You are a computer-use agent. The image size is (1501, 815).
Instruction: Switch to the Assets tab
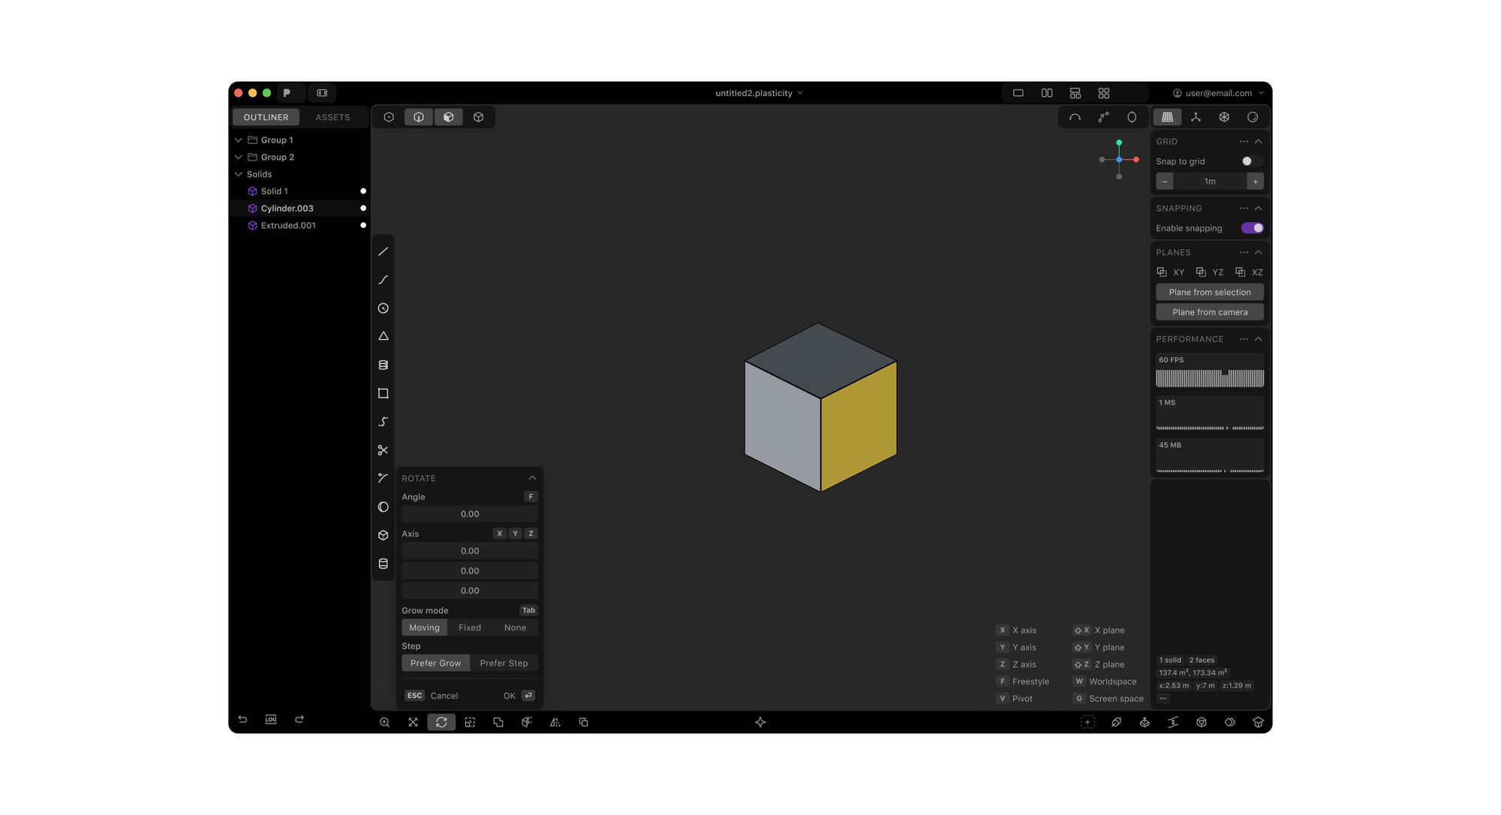pyautogui.click(x=332, y=117)
